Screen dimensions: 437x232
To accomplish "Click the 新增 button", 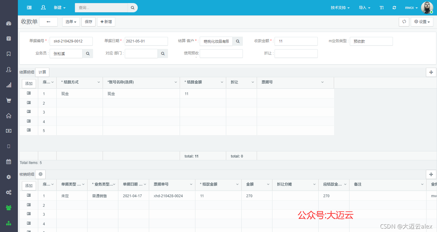I will coord(106,22).
